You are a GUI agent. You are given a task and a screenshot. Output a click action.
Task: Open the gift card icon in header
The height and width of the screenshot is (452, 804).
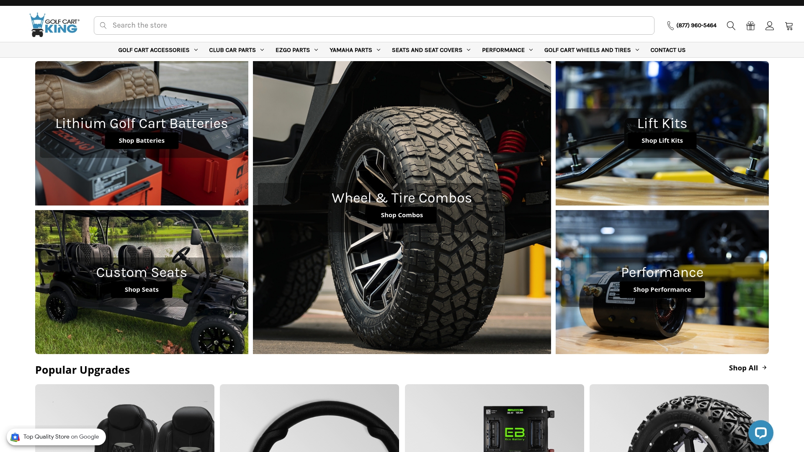click(x=750, y=25)
